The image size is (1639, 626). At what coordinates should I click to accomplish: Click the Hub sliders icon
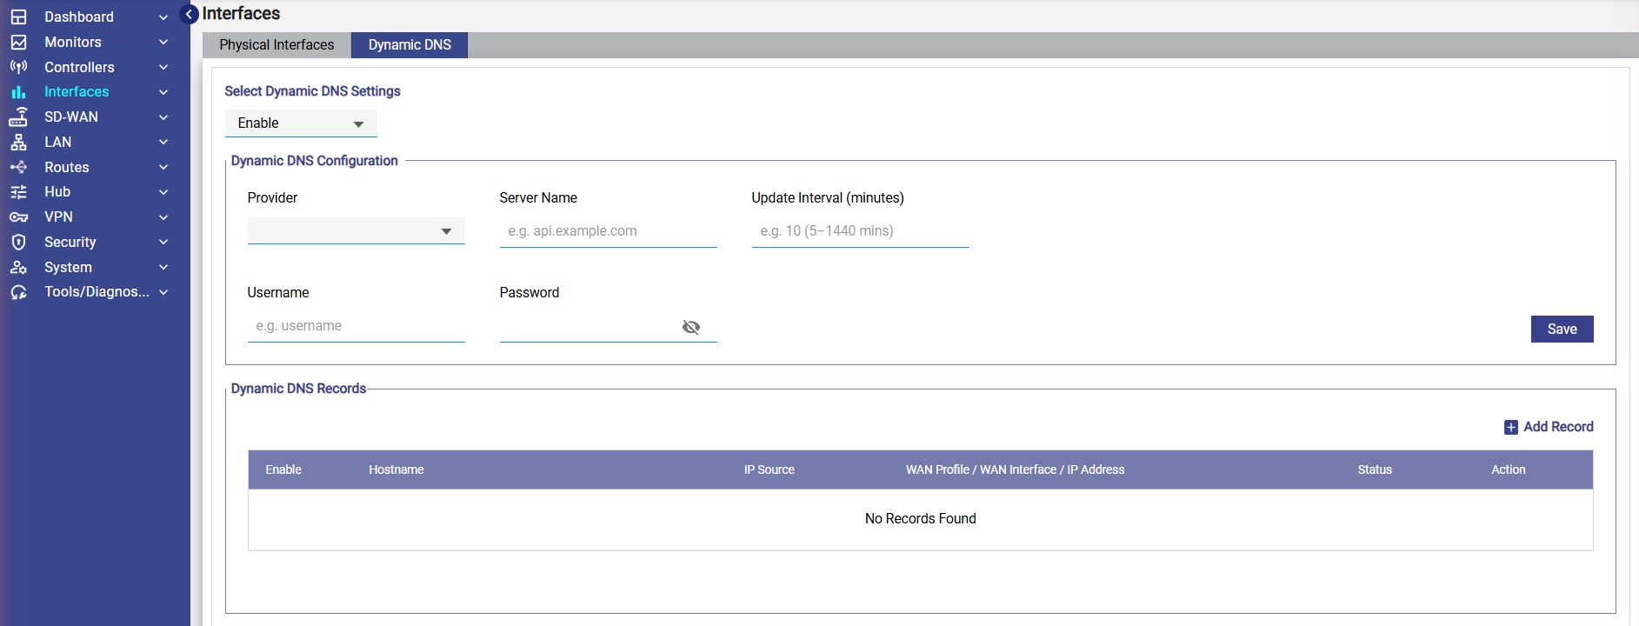point(18,192)
